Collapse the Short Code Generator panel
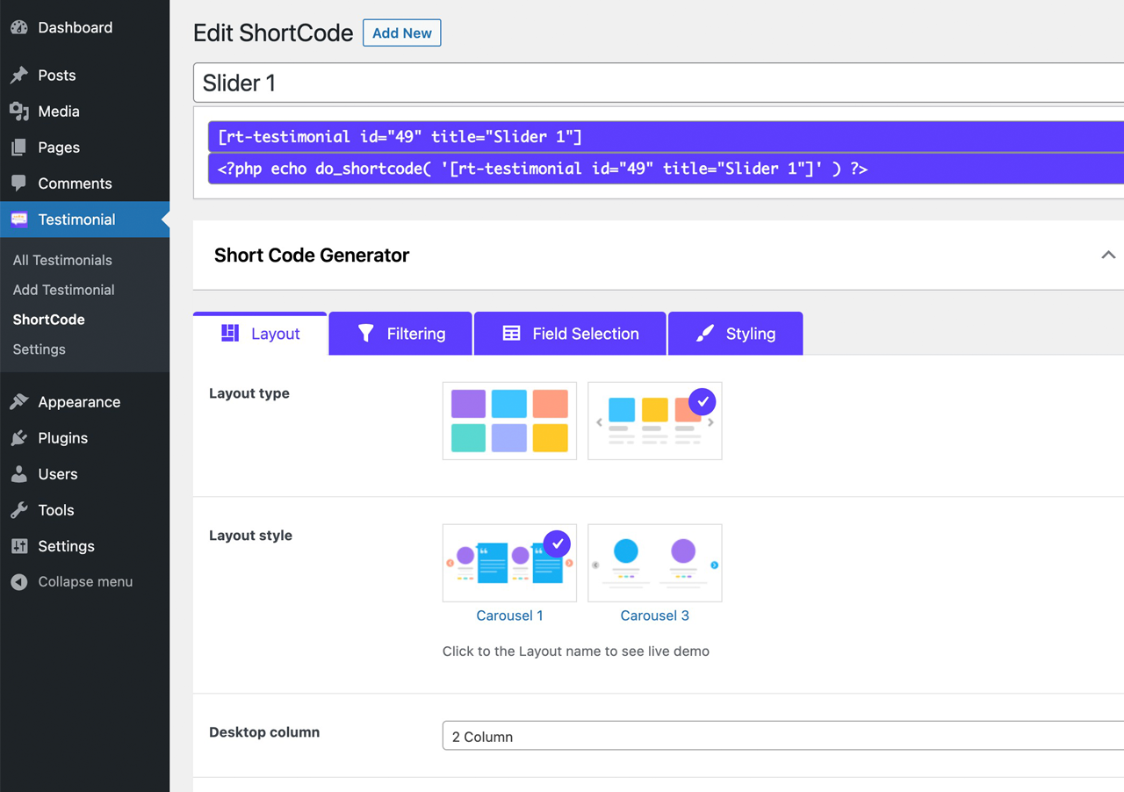The image size is (1124, 792). [1108, 255]
